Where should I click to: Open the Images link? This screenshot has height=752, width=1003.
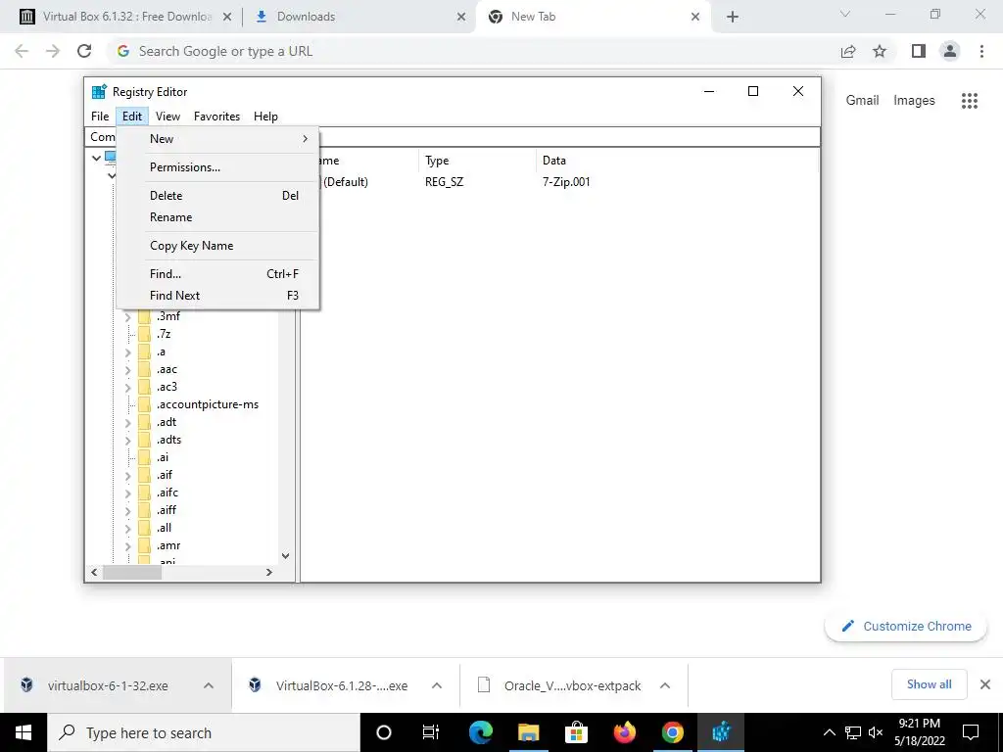914,101
